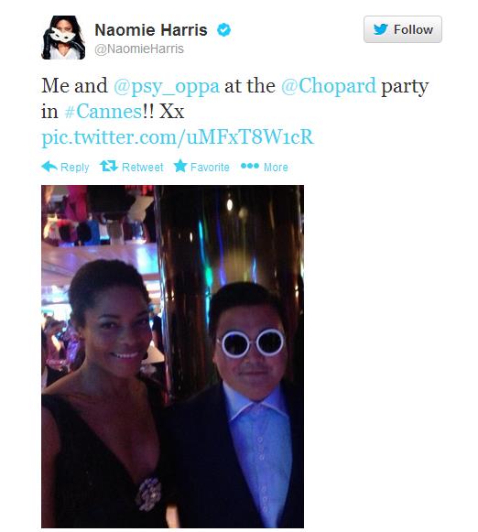Click the Reply text label
Screen dimensions: 478x532
75,167
